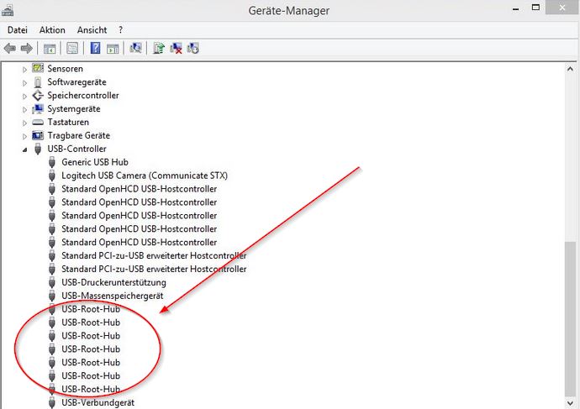The height and width of the screenshot is (409, 580).
Task: Collapse the USB-Controller tree node
Action: 25,149
